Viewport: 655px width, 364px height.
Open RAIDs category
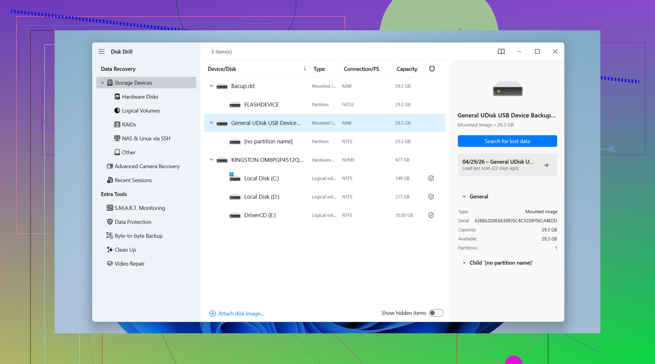[x=129, y=125]
